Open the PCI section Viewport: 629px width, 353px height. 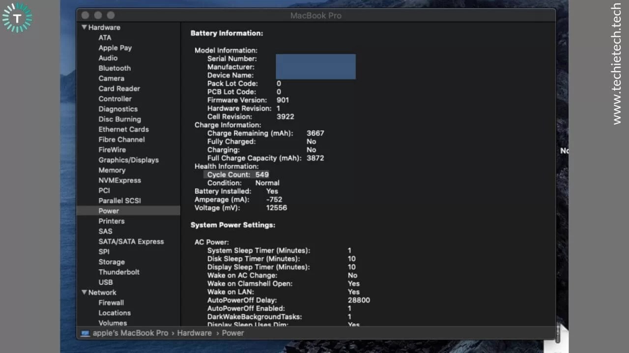[104, 191]
